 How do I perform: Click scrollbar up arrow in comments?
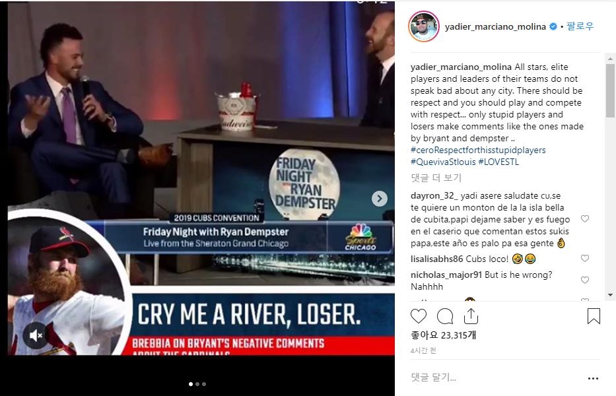pyautogui.click(x=610, y=59)
